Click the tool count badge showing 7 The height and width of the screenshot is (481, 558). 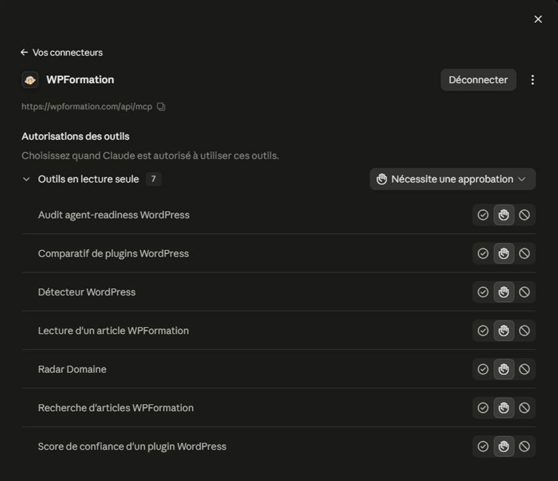(x=154, y=179)
